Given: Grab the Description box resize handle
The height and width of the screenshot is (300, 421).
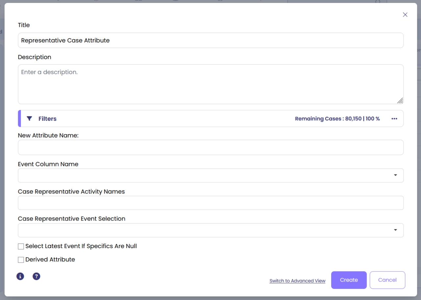Looking at the screenshot, I should (400, 101).
